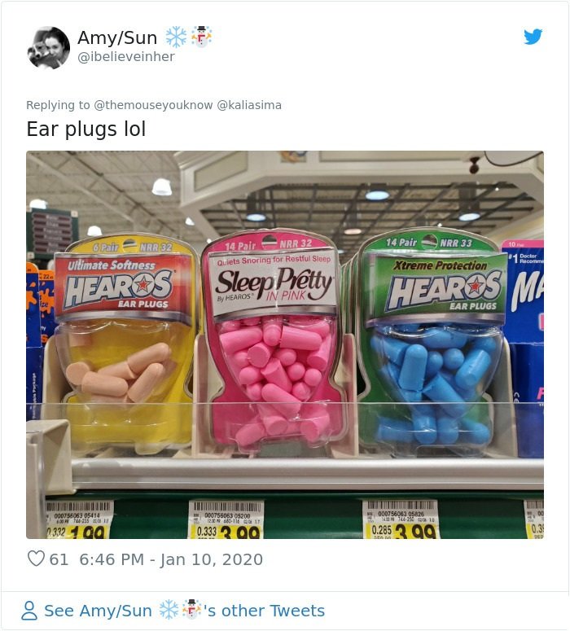The height and width of the screenshot is (631, 570).
Task: Click the snowman emoji in the header name
Action: pos(201,37)
